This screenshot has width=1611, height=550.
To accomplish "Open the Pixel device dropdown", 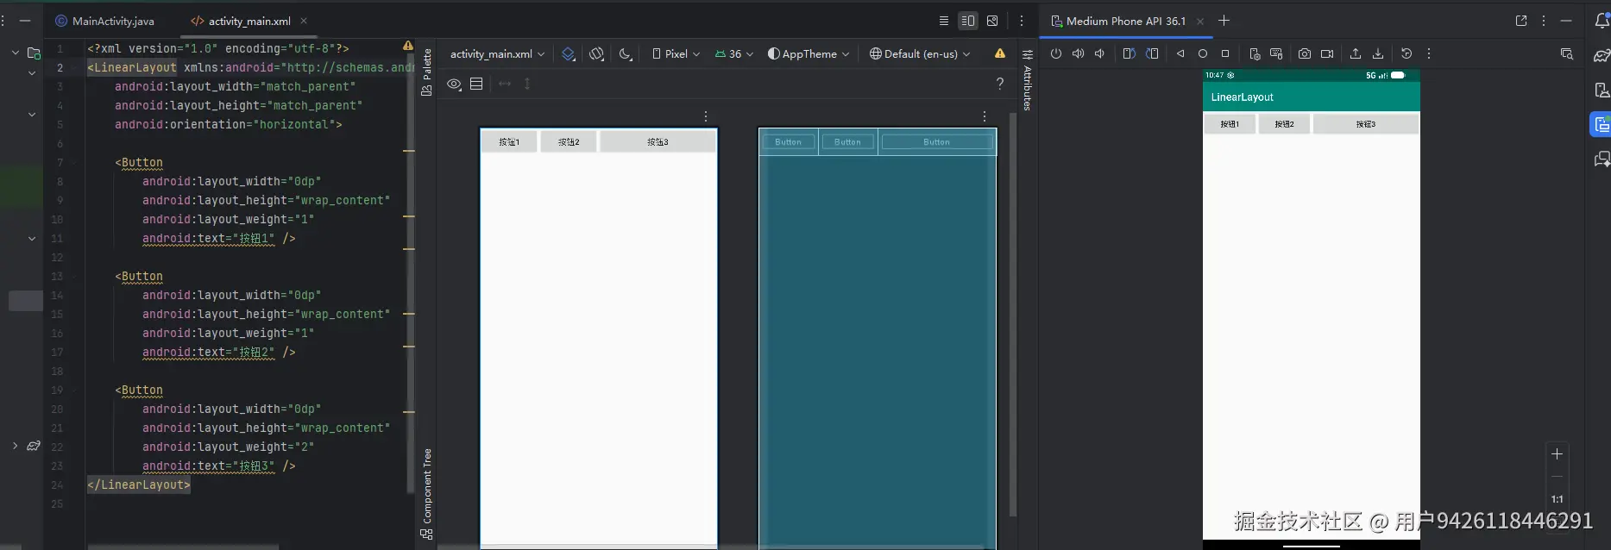I will [x=676, y=53].
